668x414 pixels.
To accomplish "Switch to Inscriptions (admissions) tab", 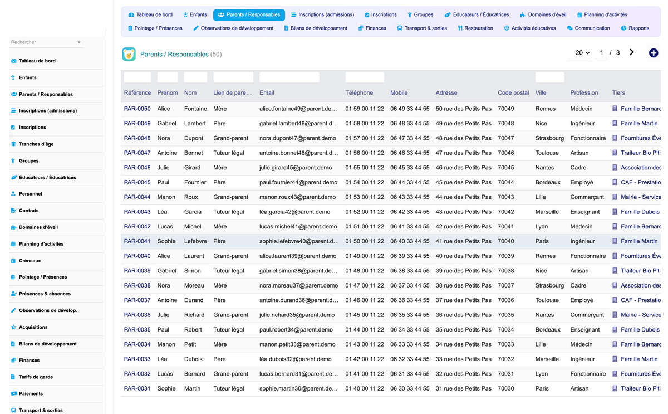I will [322, 14].
